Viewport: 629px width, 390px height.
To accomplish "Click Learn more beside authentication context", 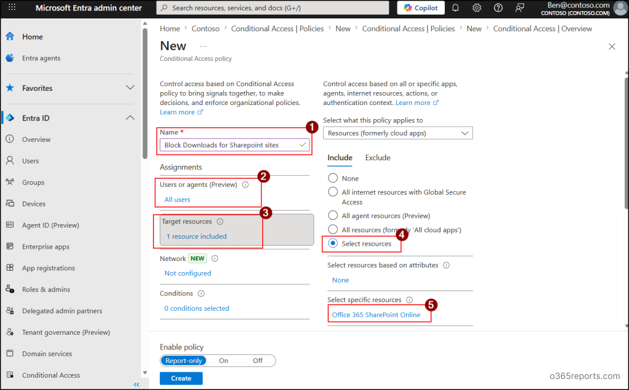I will coord(417,103).
